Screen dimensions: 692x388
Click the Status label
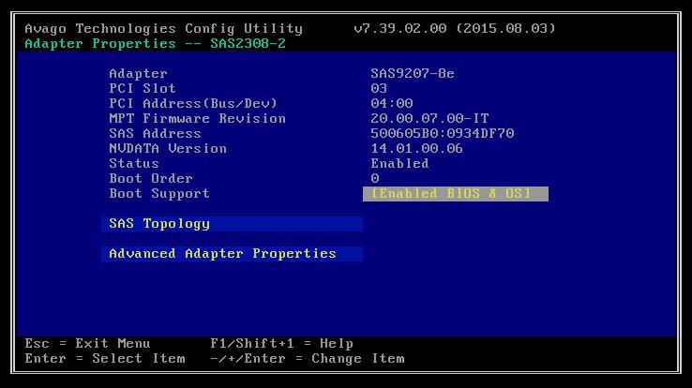(x=134, y=164)
